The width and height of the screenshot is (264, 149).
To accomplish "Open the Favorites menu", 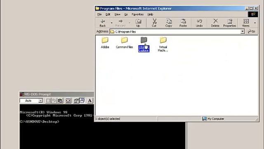I will point(137,14).
